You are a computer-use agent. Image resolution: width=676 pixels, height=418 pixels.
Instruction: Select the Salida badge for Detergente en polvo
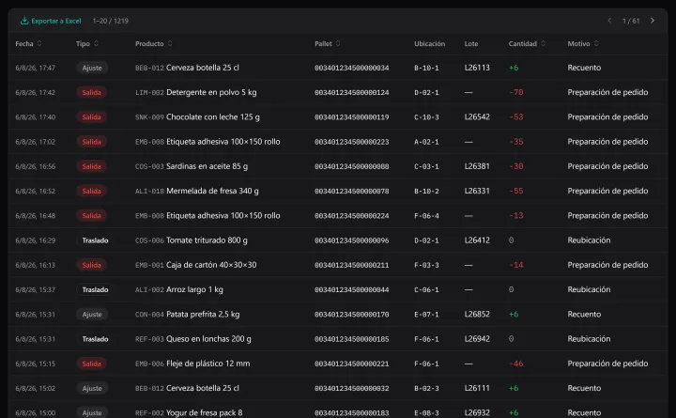(x=91, y=92)
